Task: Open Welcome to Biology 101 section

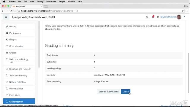Action: tap(19, 61)
